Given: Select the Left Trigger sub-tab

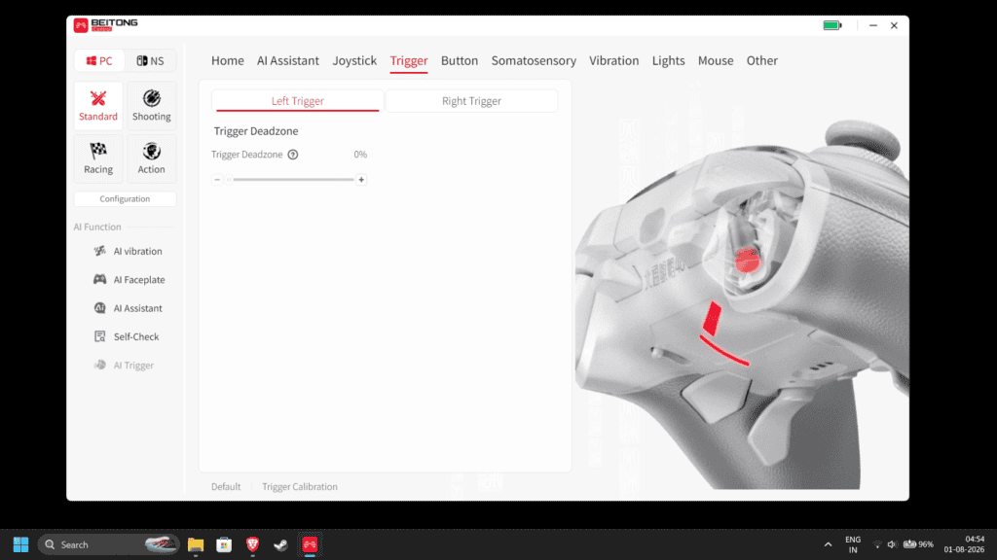Looking at the screenshot, I should tap(298, 101).
